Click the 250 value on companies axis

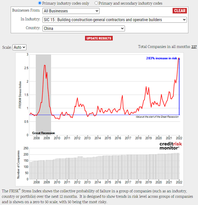26,148
